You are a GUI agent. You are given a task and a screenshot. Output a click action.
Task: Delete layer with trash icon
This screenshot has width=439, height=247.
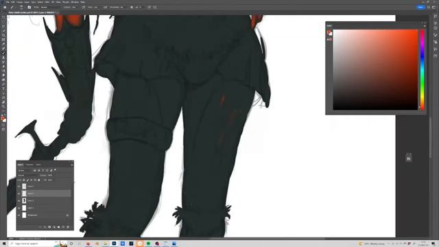click(x=68, y=227)
